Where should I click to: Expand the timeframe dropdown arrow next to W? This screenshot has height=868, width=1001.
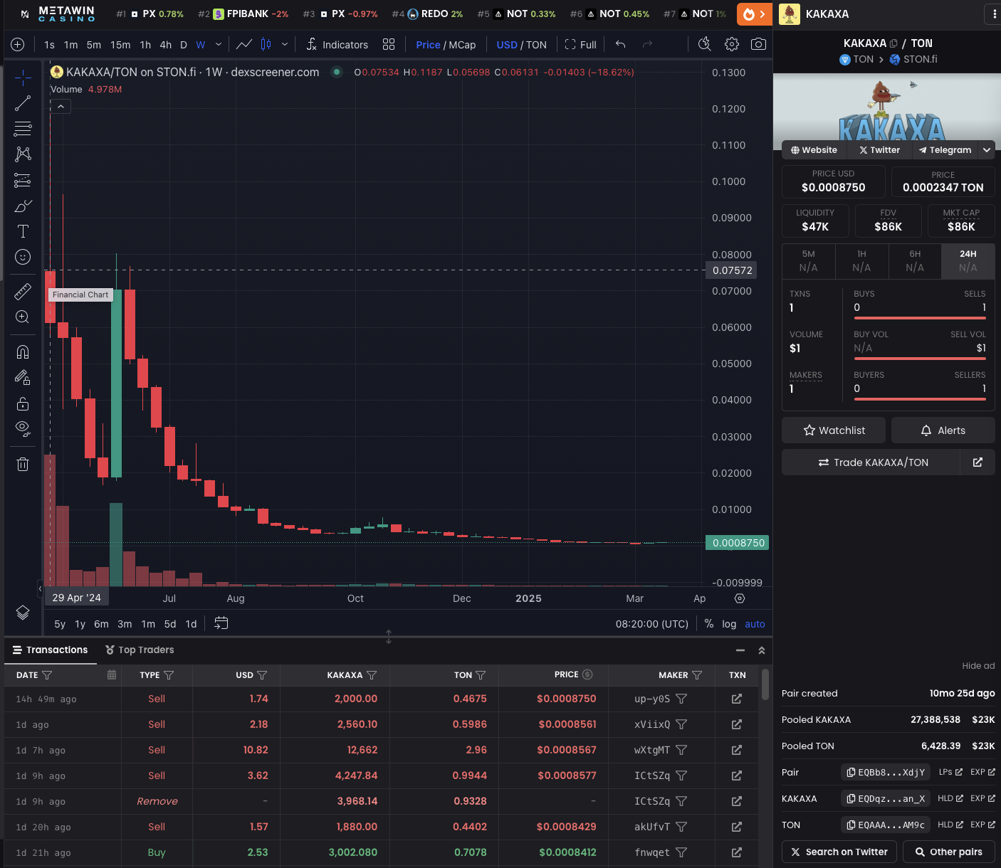coord(219,44)
